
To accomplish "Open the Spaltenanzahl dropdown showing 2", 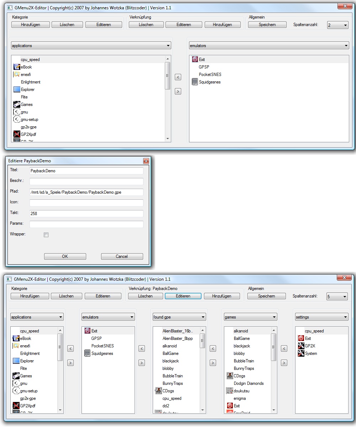I will pos(338,25).
